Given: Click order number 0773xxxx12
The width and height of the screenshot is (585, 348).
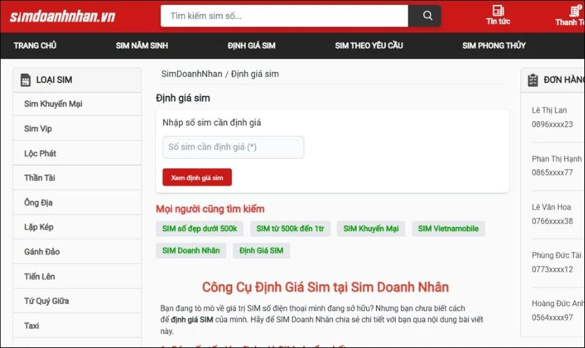Looking at the screenshot, I should pos(552,269).
